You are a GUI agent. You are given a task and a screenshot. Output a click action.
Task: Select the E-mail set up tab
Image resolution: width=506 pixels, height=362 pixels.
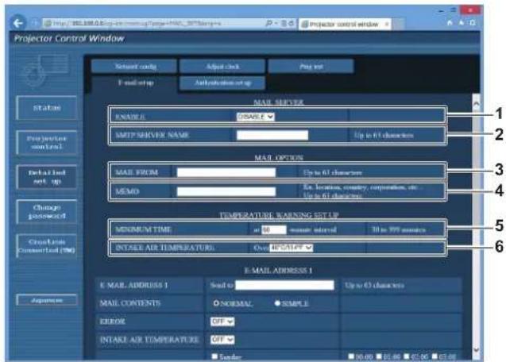(x=134, y=83)
